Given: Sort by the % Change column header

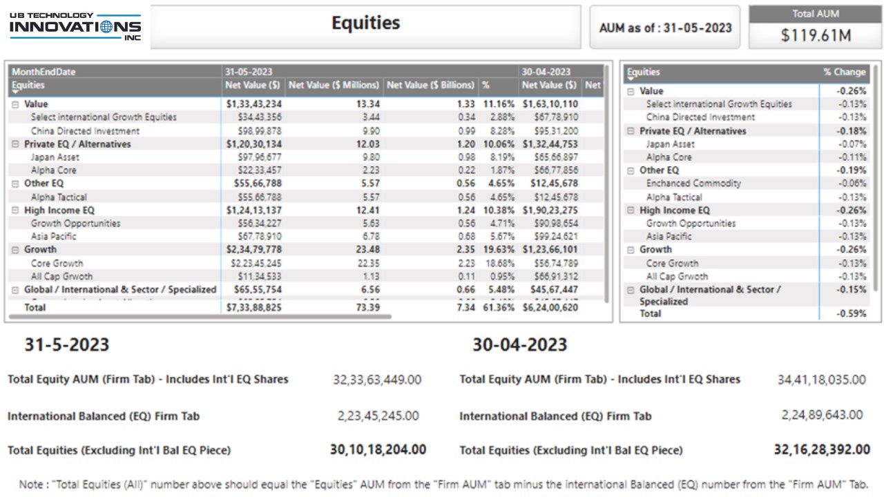Looking at the screenshot, I should coord(844,72).
